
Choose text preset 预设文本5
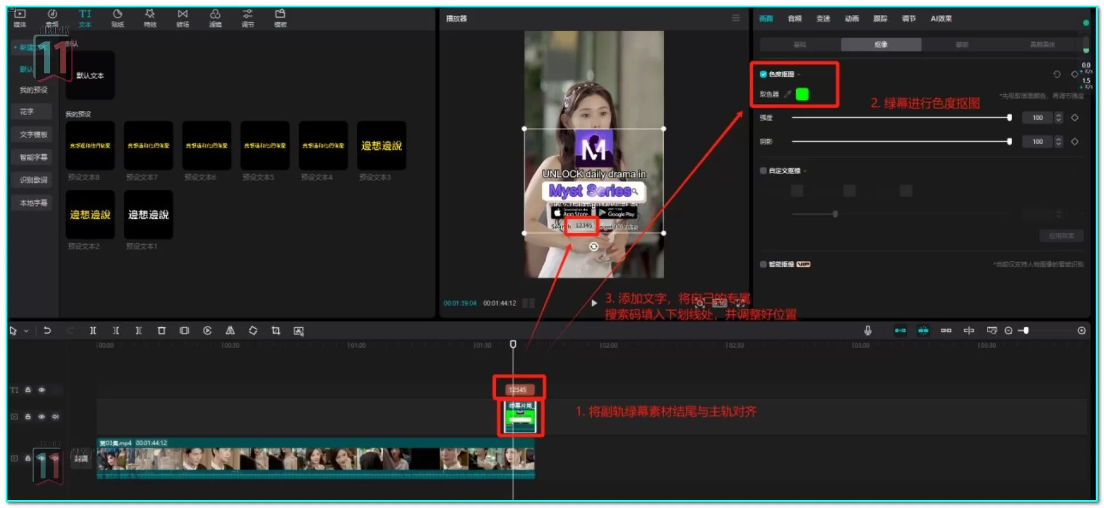click(x=265, y=146)
